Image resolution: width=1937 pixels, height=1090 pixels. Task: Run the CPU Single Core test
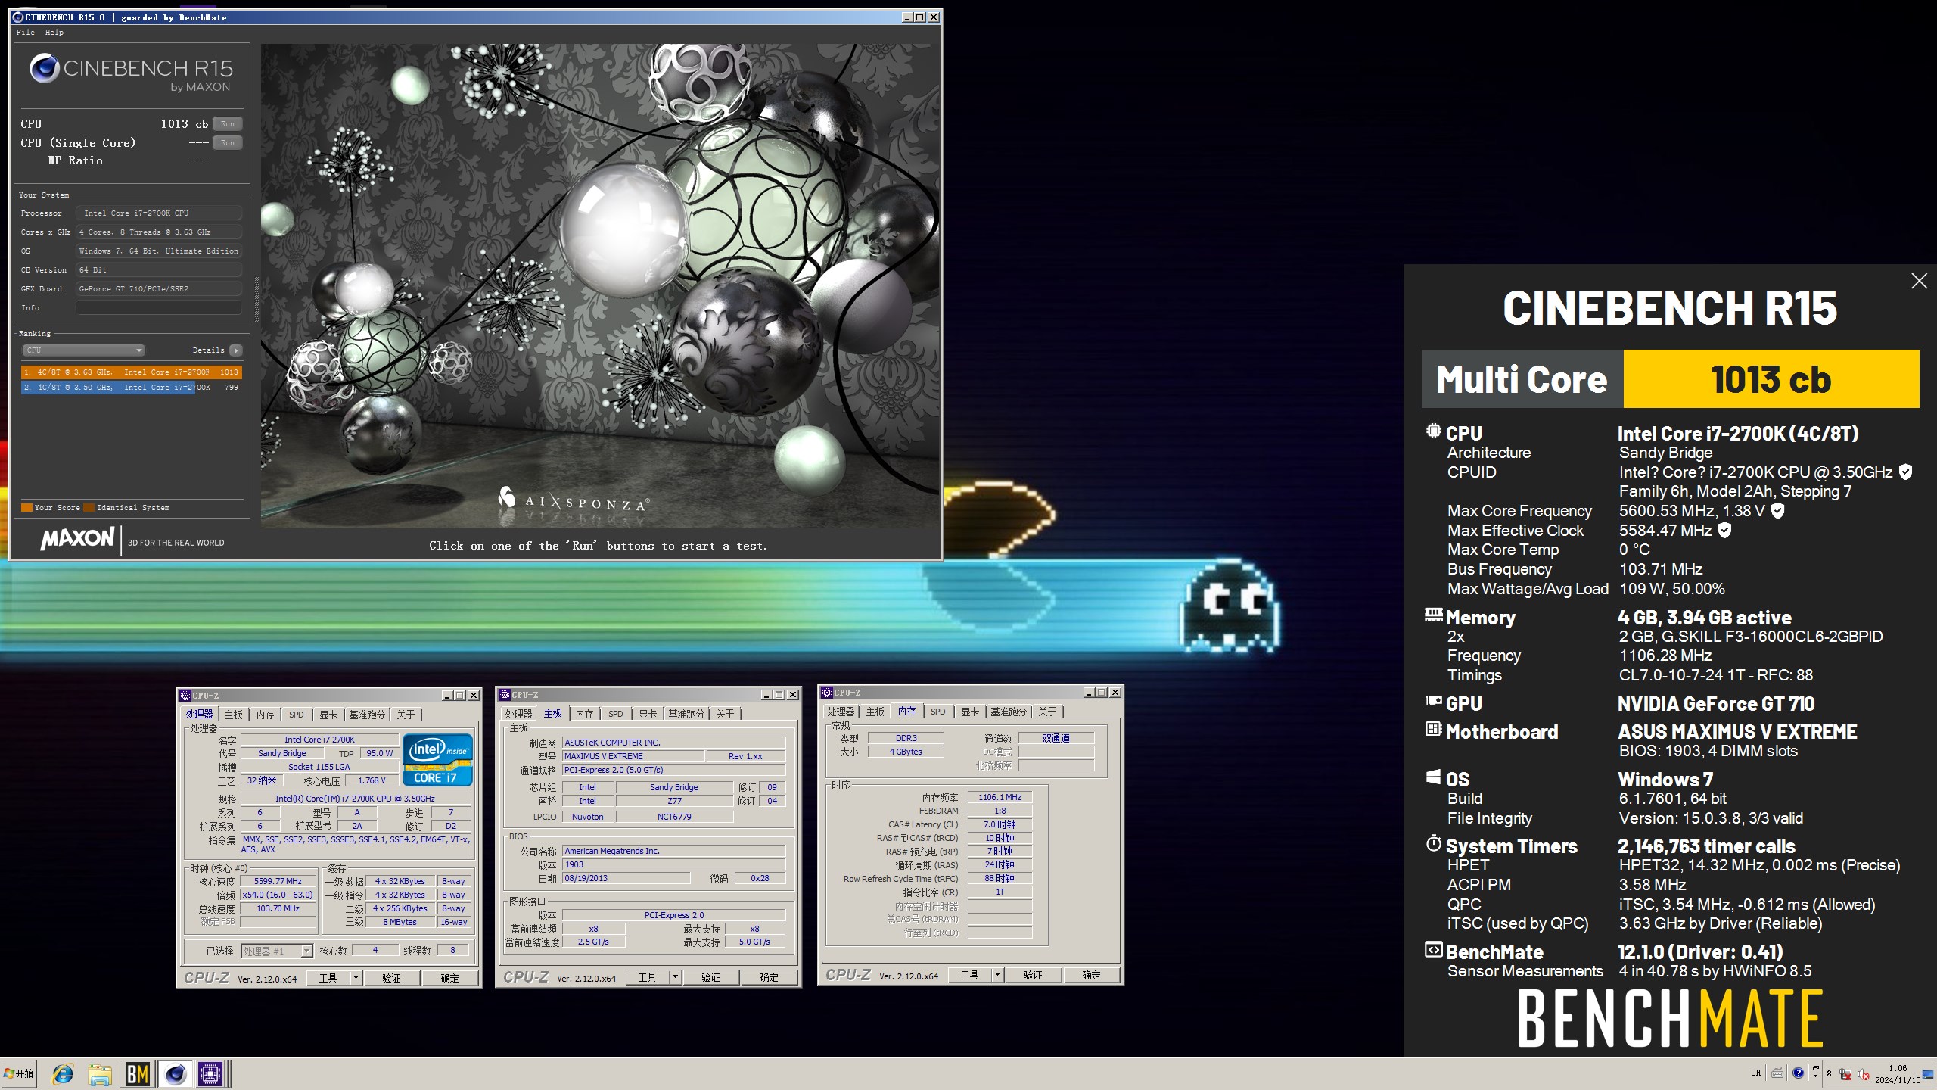click(x=227, y=142)
